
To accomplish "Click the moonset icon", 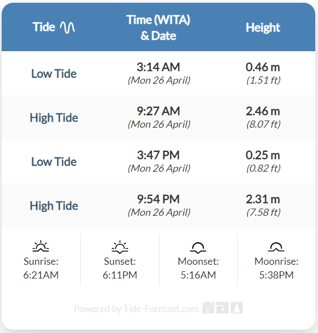I will point(198,248).
